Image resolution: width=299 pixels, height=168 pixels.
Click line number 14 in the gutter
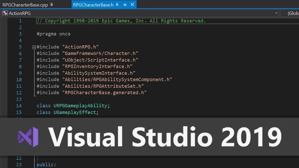[19, 106]
